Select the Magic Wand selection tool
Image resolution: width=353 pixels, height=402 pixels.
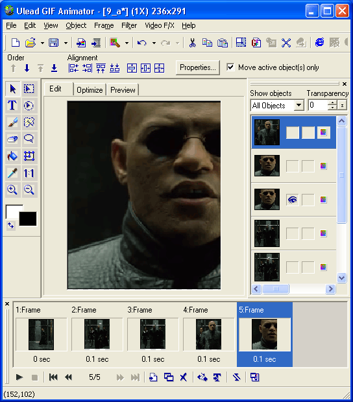(29, 123)
